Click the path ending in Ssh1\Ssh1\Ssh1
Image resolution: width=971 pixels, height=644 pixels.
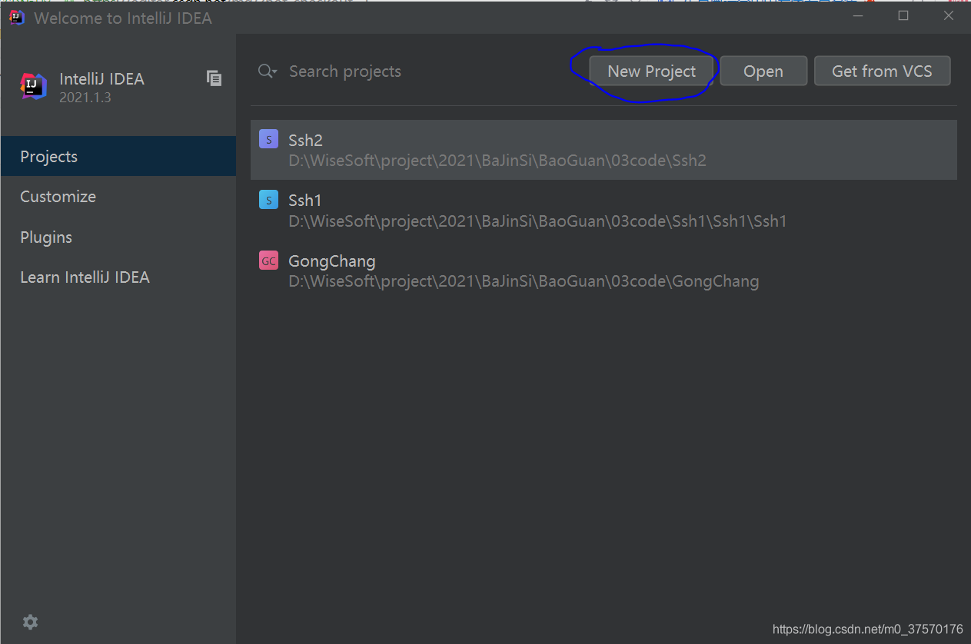coord(537,221)
